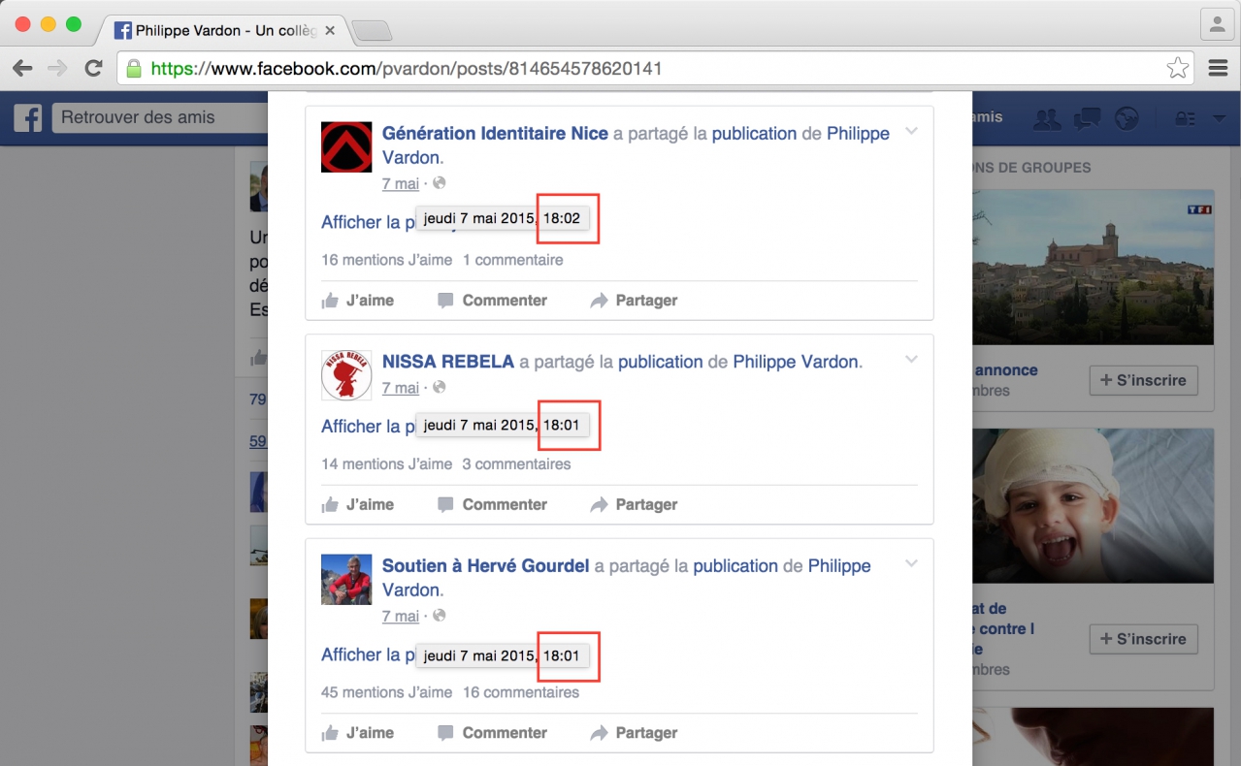Click the Facebook search field 'Retrouver des amis'
This screenshot has height=766, width=1241.
[x=160, y=118]
